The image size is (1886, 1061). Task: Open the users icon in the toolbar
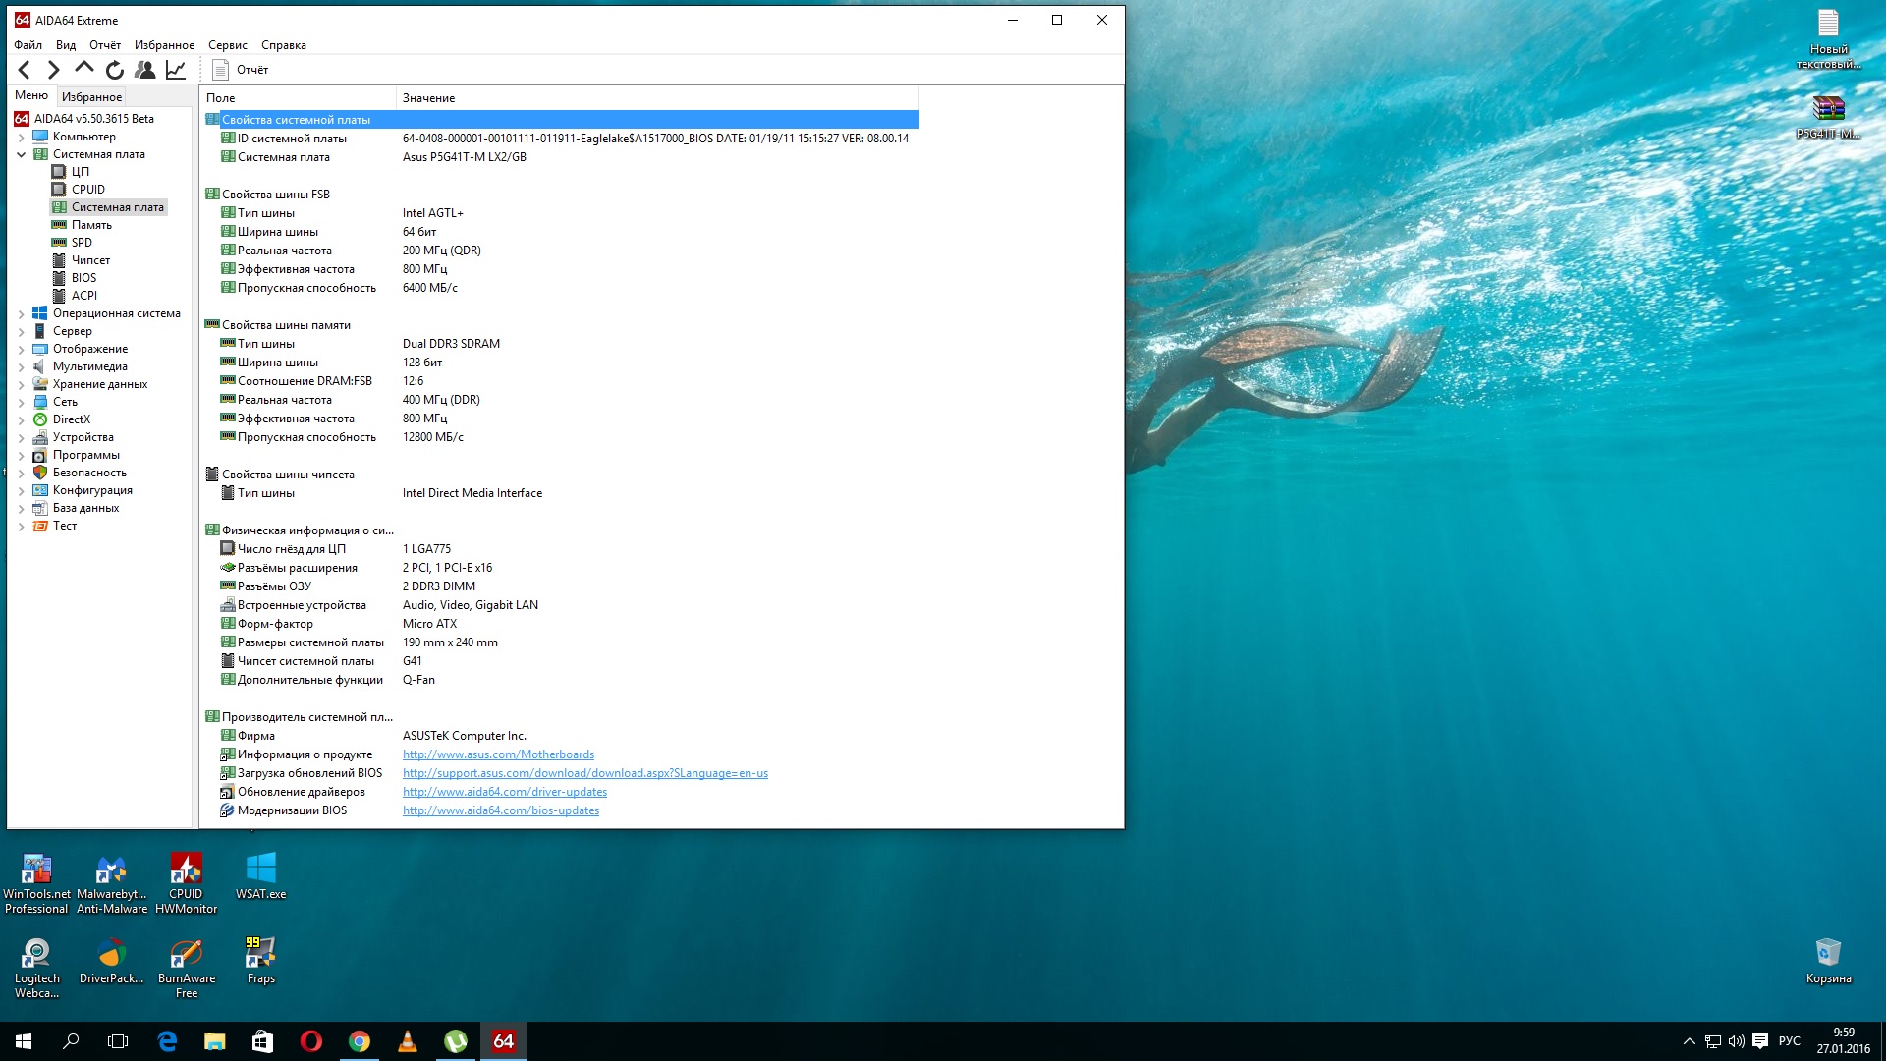144,70
